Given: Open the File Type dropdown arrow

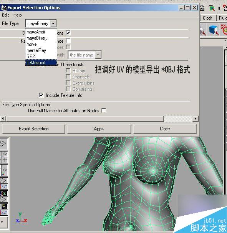Looking at the screenshot, I should (53, 23).
